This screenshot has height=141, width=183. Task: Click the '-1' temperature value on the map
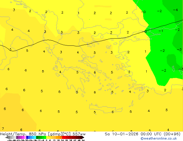click(x=161, y=31)
